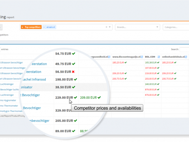189x142 pixels.
Task: Sort by the BOL.COM column arrows
Action: [159, 57]
